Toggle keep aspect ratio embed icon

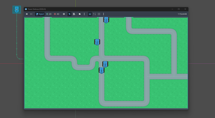point(90,14)
